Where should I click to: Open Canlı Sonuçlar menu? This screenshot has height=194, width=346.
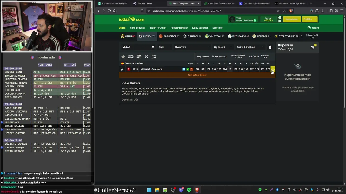138,28
